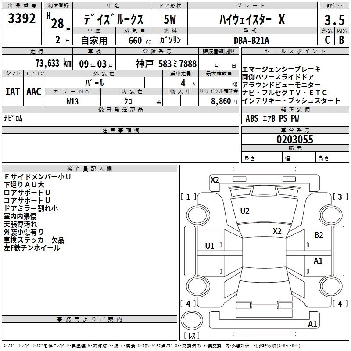Select the U1 marker on left door
This screenshot has width=351, height=351.
[x=210, y=246]
